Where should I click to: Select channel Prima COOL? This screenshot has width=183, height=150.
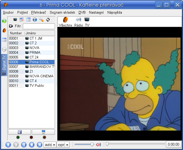(x=31, y=62)
